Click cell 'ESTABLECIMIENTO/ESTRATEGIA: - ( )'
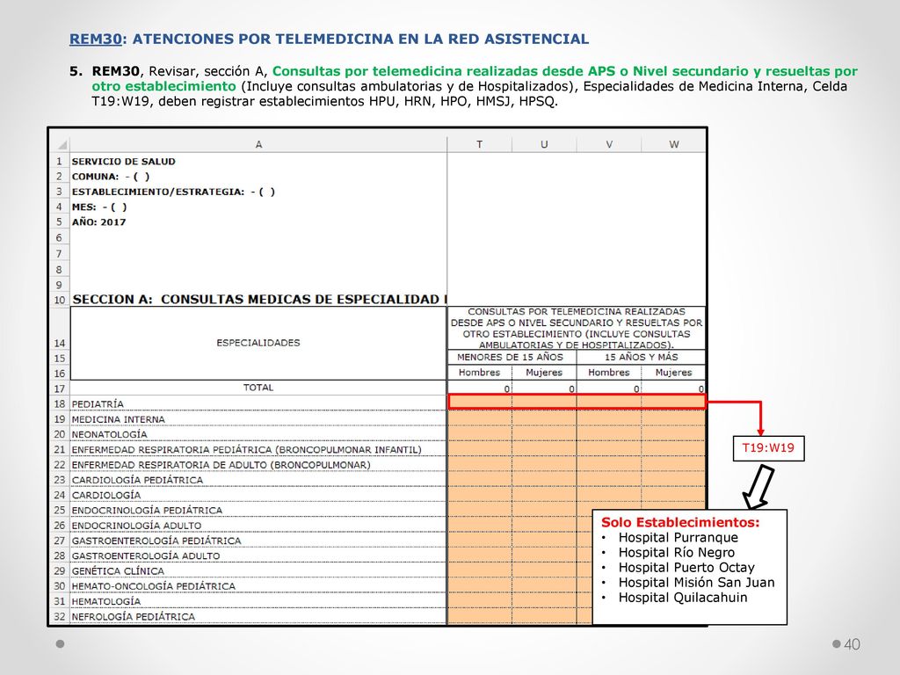This screenshot has width=900, height=675. 173,192
